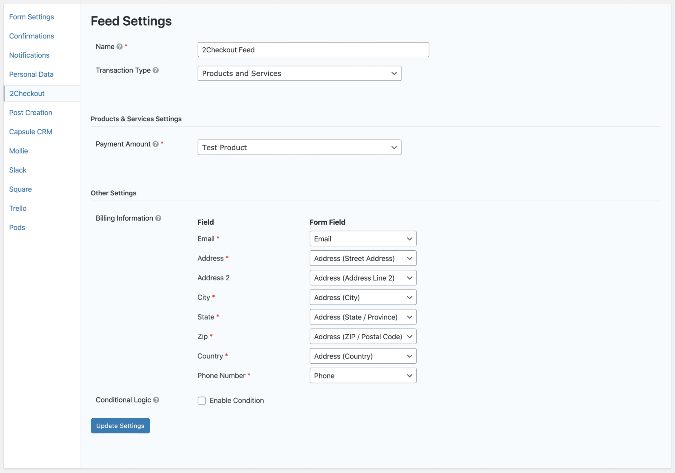Viewport: 675px width, 473px height.
Task: Open the Conditional Logic help tooltip
Action: coord(156,400)
